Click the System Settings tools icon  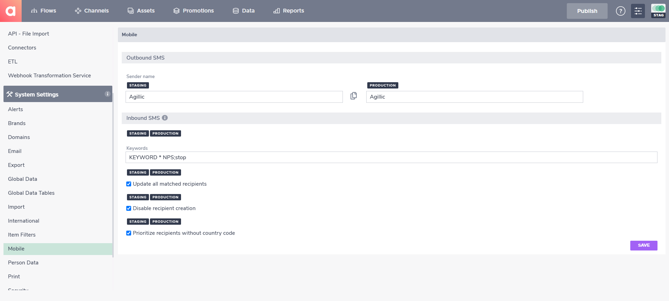9,94
